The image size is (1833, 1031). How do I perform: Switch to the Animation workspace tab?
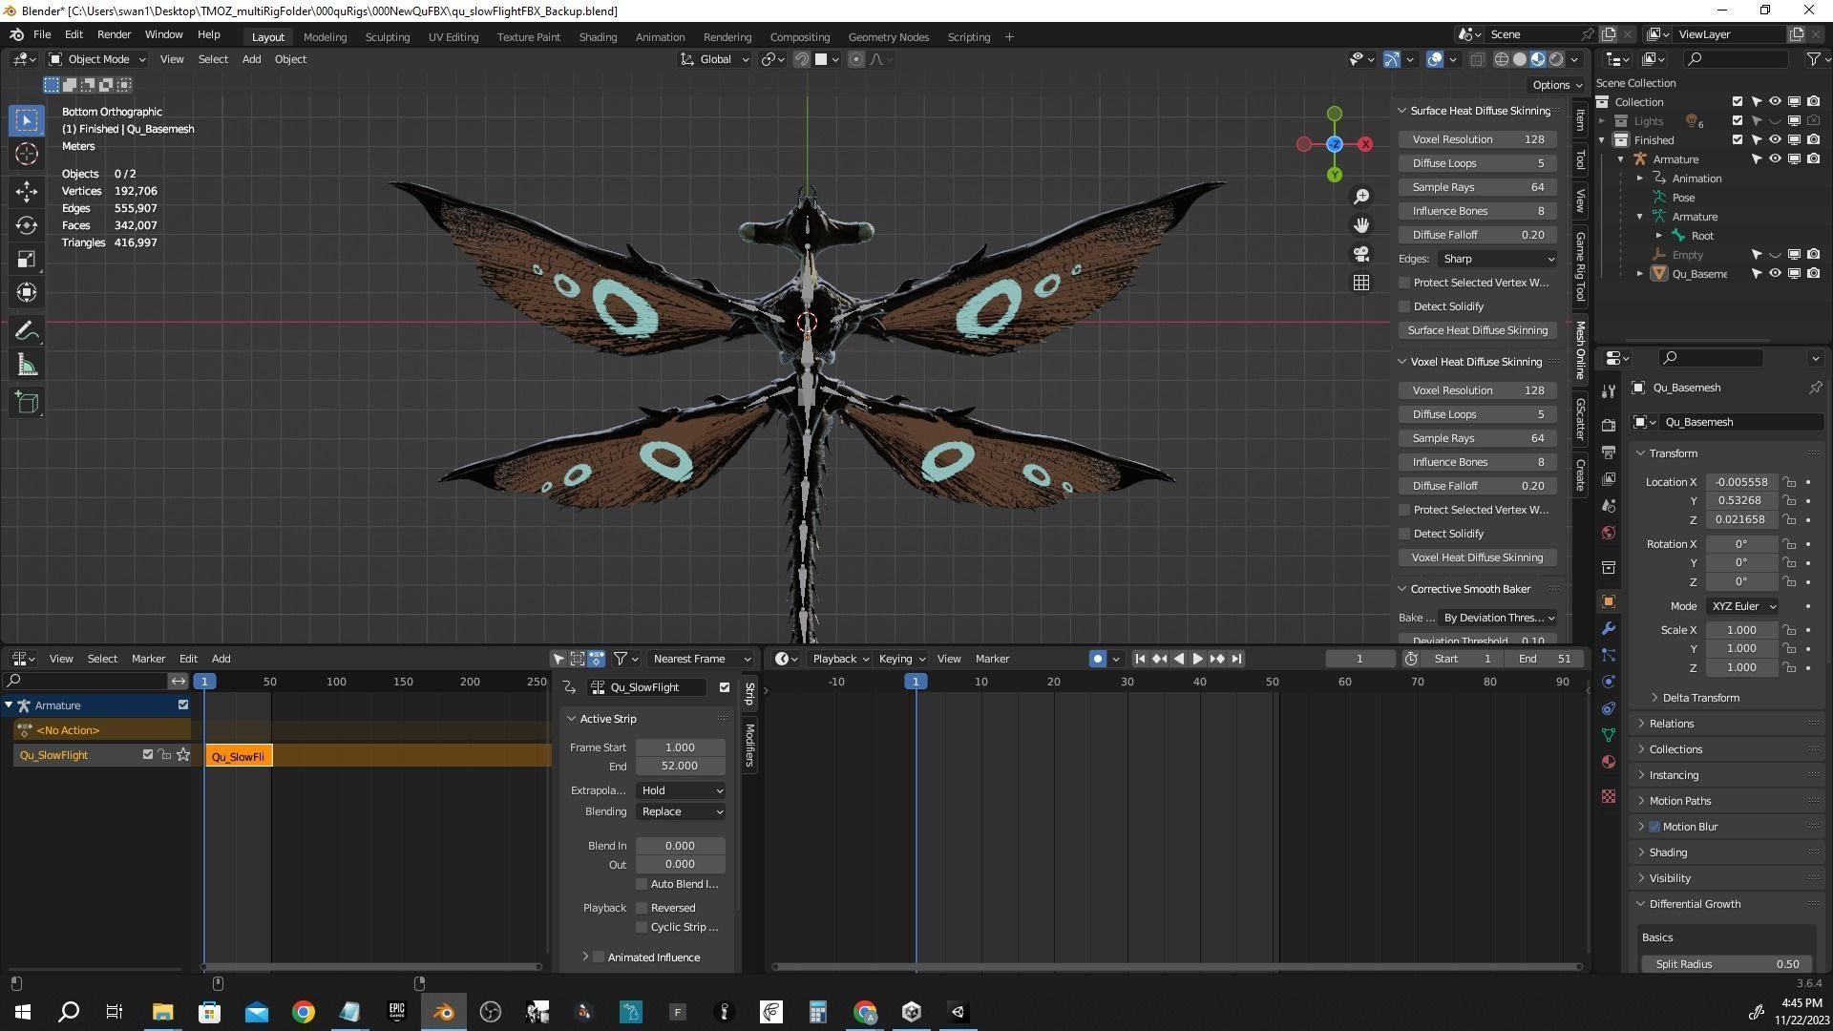point(660,37)
